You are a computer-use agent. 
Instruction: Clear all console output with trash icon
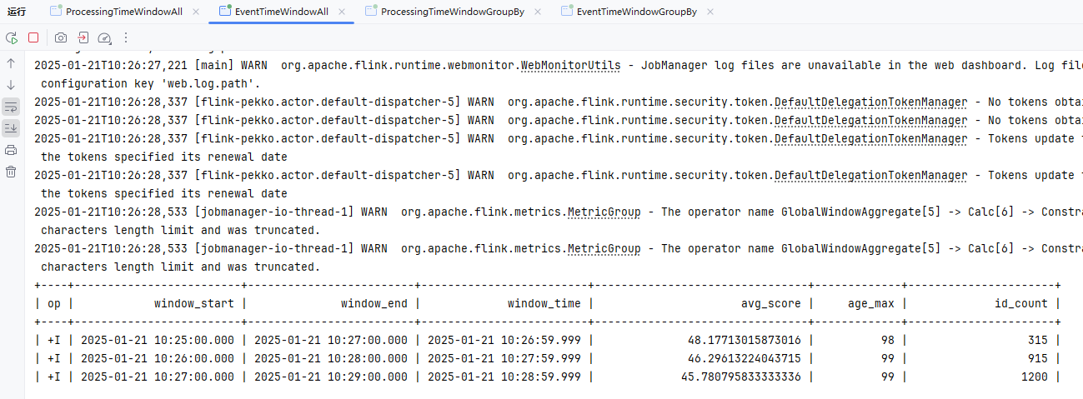[x=11, y=172]
